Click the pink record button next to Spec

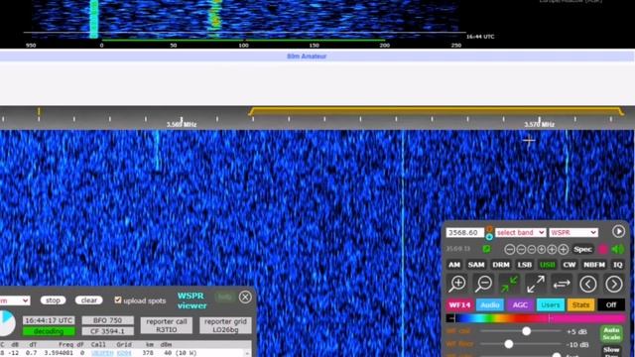coord(603,249)
